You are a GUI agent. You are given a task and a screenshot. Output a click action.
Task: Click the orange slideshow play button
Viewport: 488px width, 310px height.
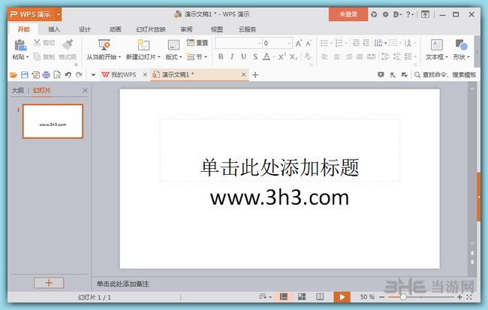coord(342,297)
